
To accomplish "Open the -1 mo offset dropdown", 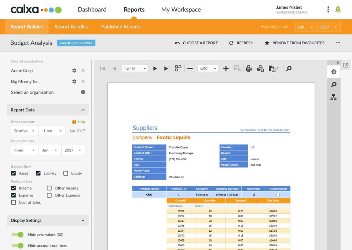I will click(x=52, y=131).
